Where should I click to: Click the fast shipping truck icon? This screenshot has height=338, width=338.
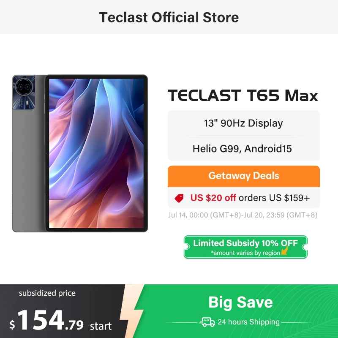pyautogui.click(x=207, y=322)
